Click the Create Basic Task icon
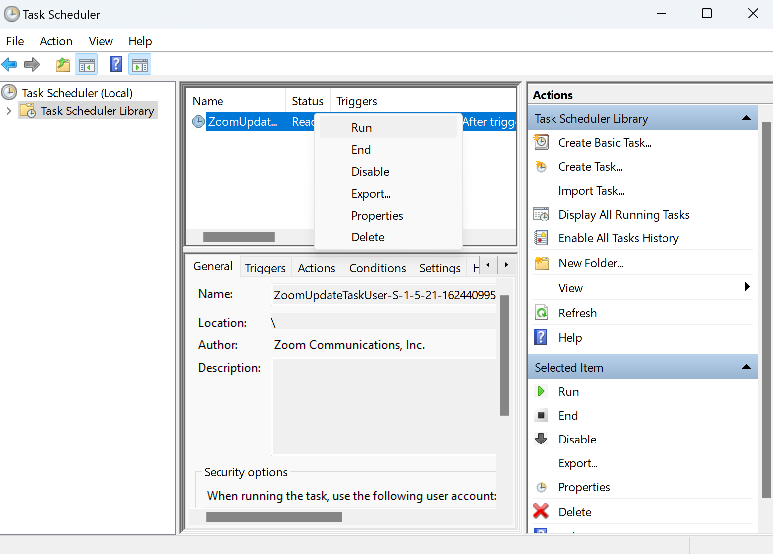 click(x=541, y=142)
